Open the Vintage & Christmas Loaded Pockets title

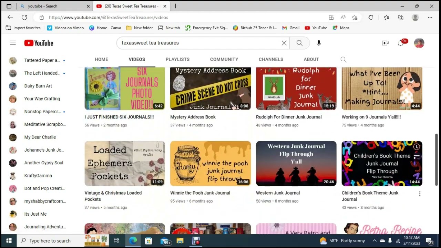(x=113, y=196)
